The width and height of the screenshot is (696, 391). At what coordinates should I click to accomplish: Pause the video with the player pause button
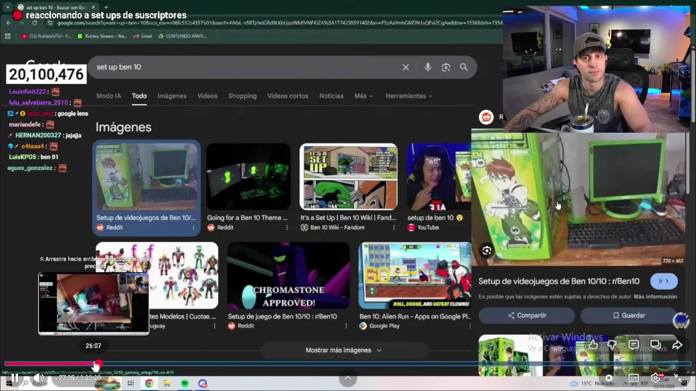15,379
